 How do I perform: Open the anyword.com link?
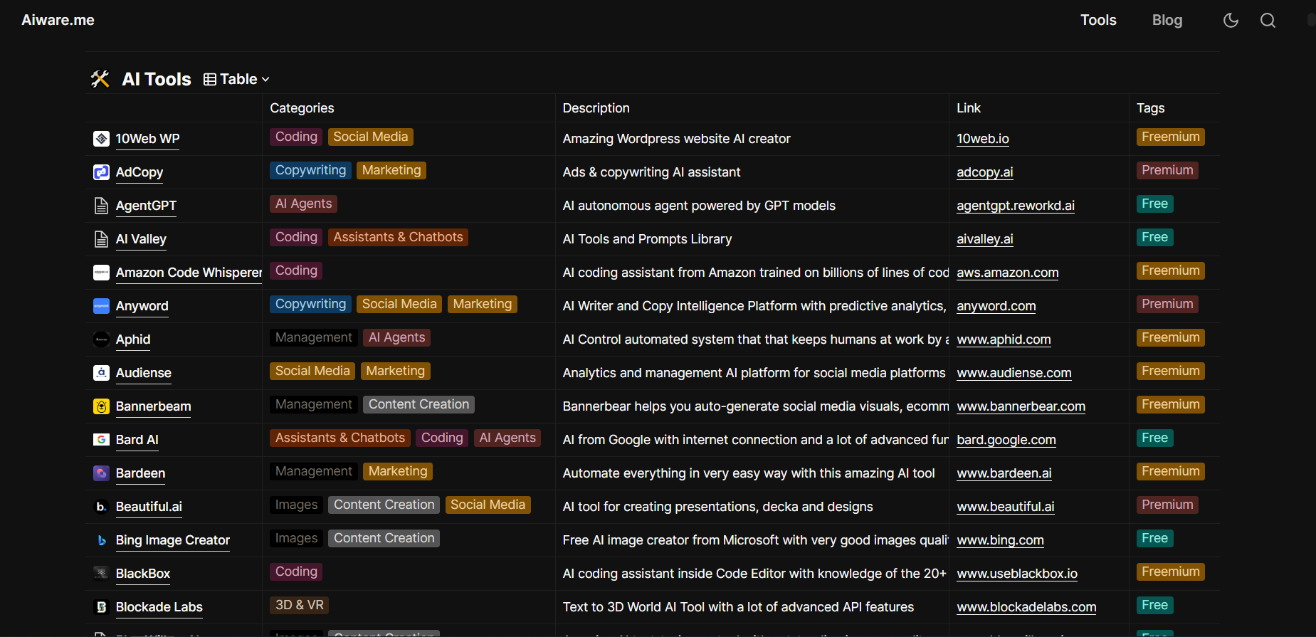click(996, 306)
